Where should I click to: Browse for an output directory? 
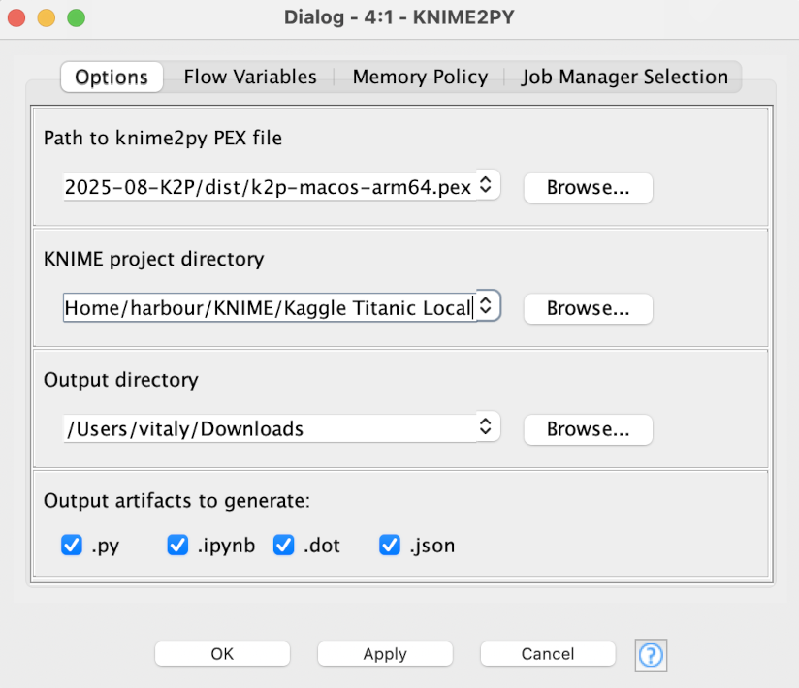588,429
